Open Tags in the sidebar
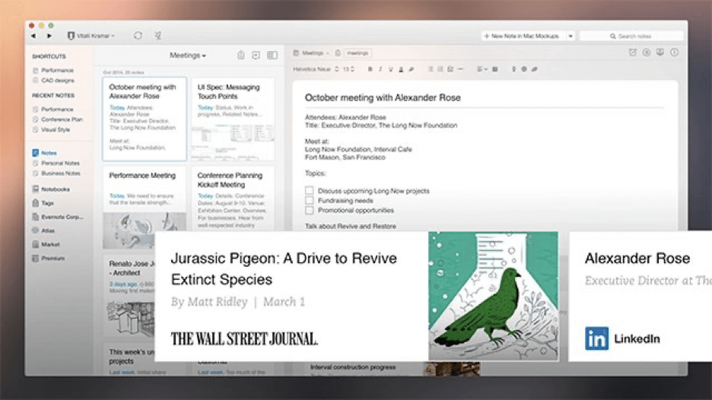This screenshot has width=712, height=400. [x=43, y=203]
